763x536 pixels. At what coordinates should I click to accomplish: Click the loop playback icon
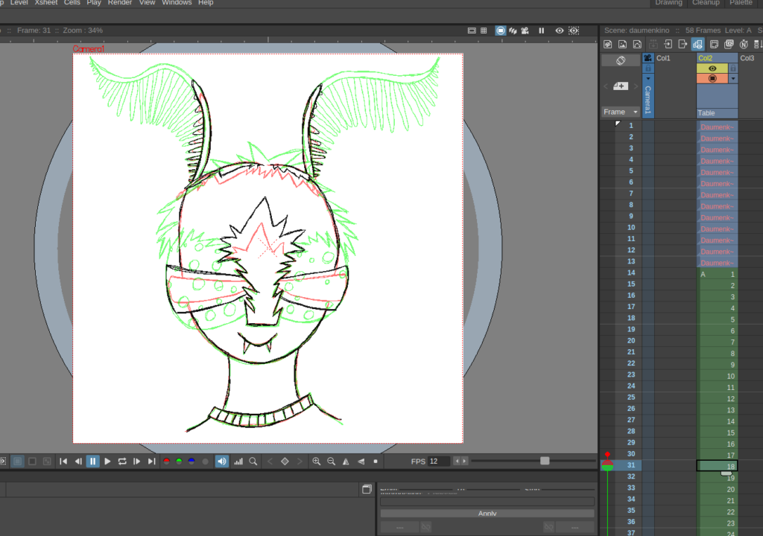[x=122, y=462]
